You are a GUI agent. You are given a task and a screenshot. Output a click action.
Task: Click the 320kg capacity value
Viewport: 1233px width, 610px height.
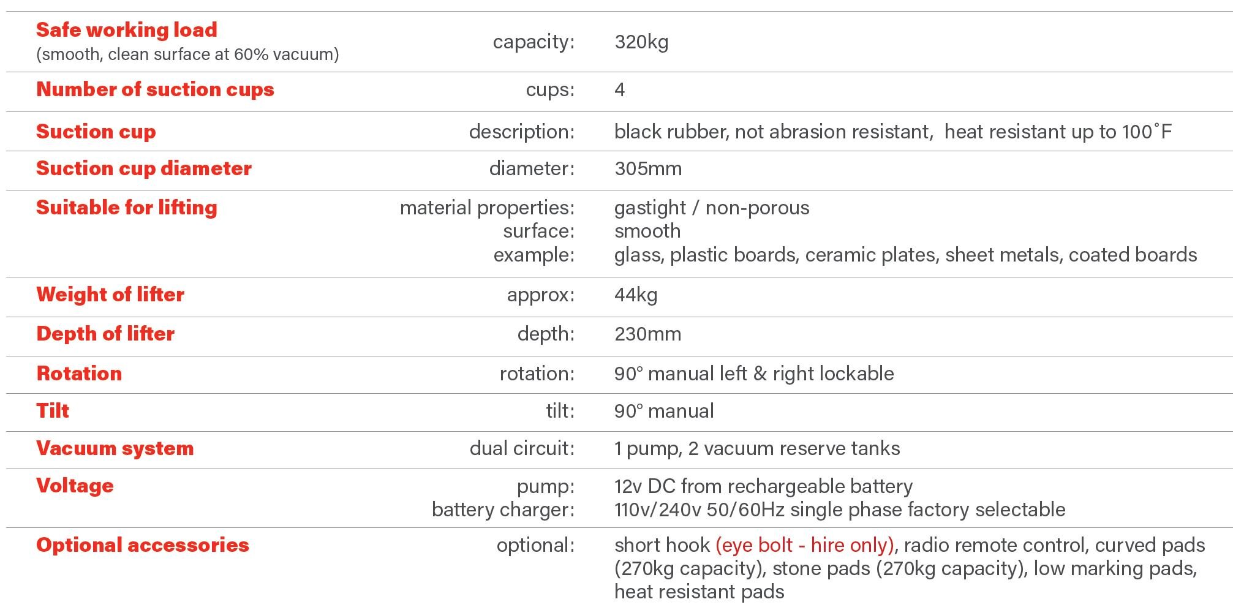tap(641, 42)
